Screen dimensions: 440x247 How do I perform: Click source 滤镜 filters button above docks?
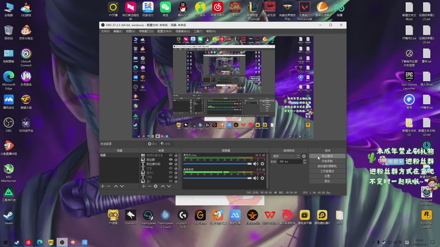166,144
